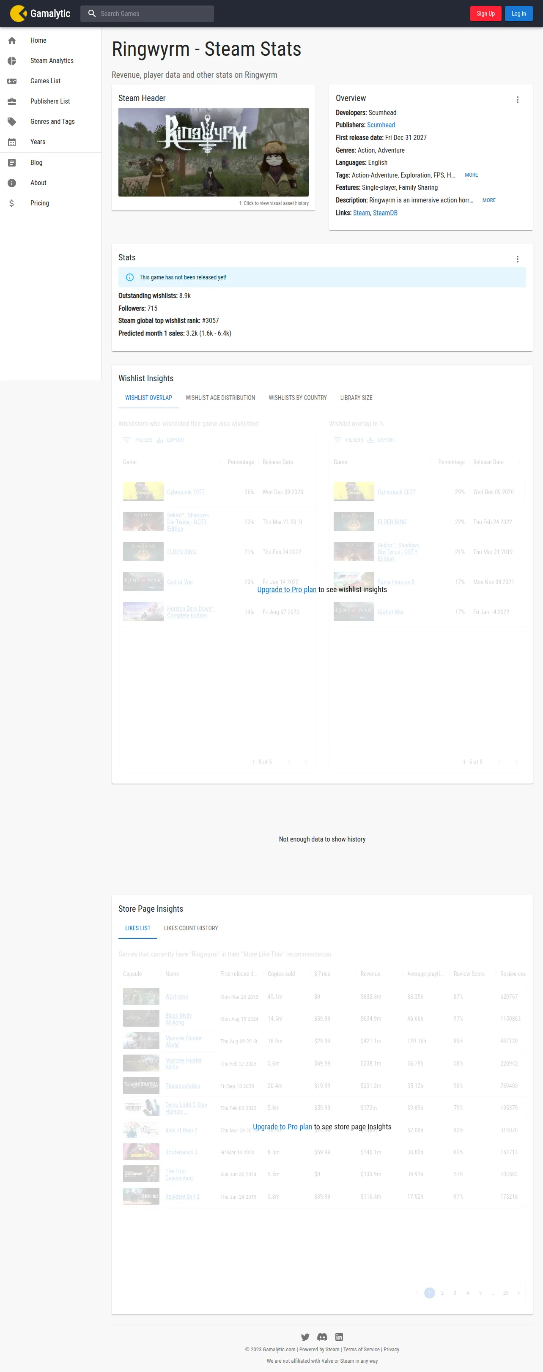
Task: Click the Years calendar icon
Action: [12, 142]
